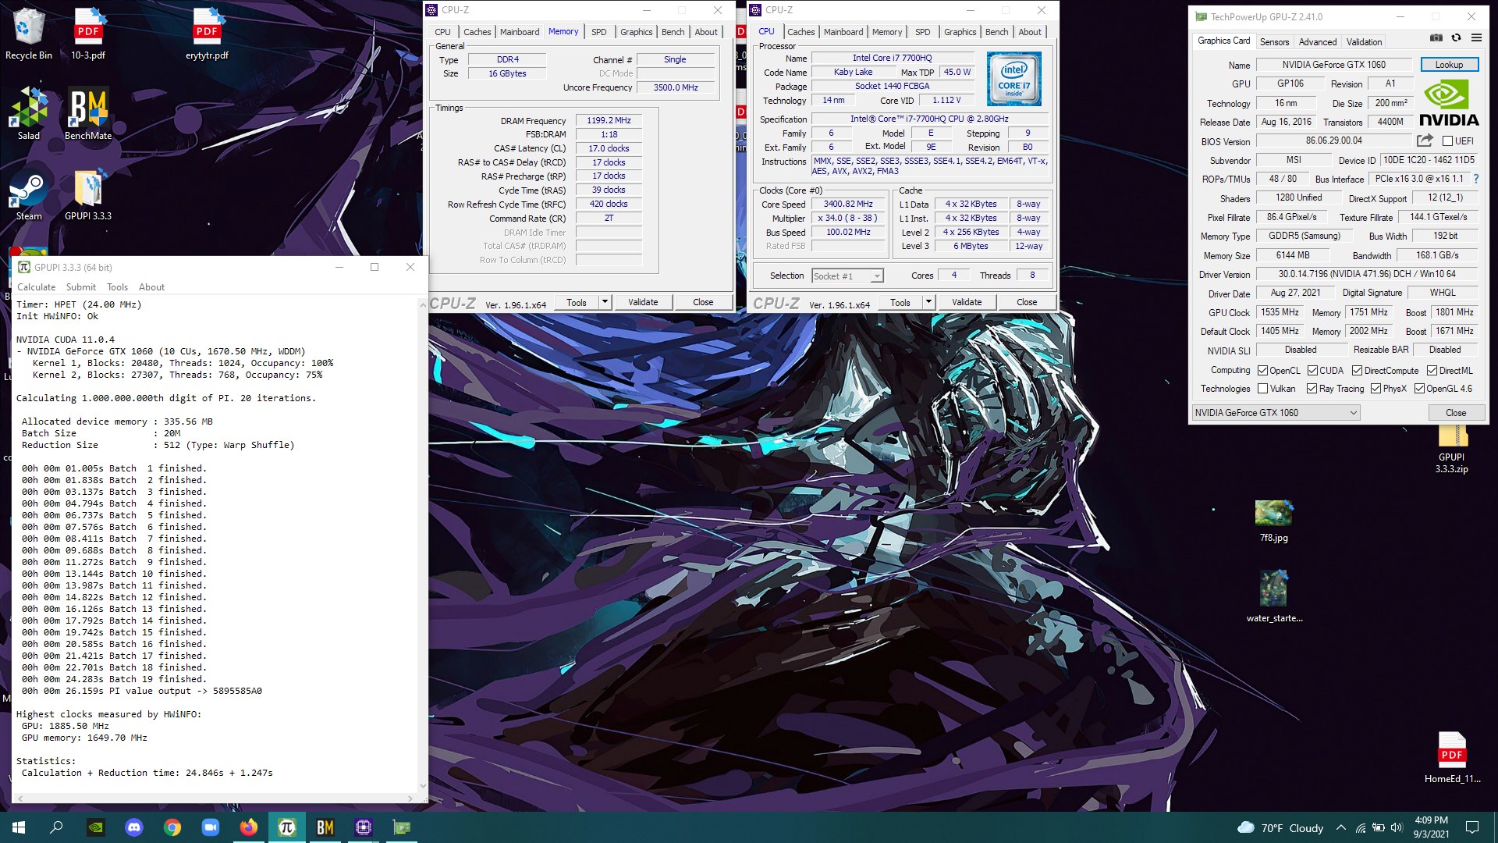
Task: Open the HomeEd_11... PDF on the desktop
Action: (1451, 757)
